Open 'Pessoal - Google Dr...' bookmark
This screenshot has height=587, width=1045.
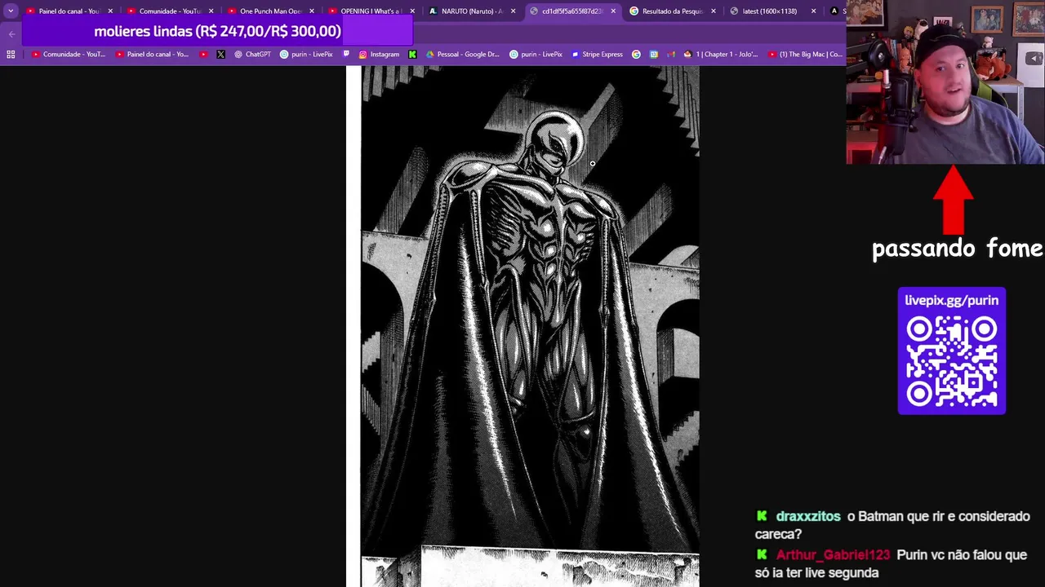click(x=462, y=55)
